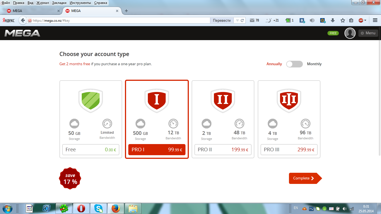
Task: Open the Вид menu
Action: (x=30, y=3)
